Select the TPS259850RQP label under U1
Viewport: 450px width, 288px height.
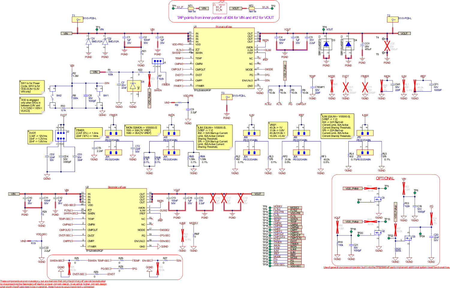point(202,90)
